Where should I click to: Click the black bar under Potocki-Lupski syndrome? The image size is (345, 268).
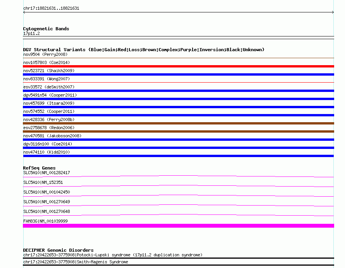click(178, 258)
